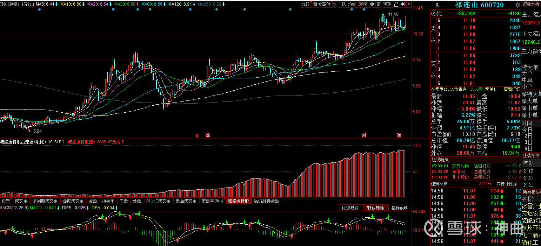Open the 冰雪产业 sector row
This screenshot has height=246, width=541.
pos(531,206)
